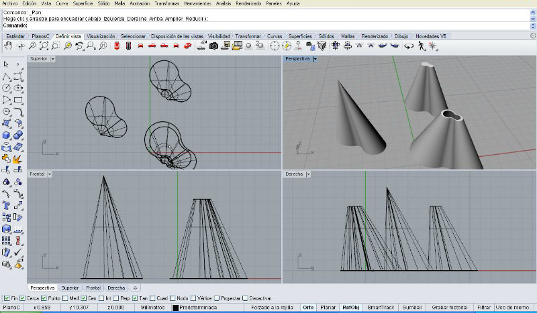Click the black Predeterminada layer color swatch
The image size is (537, 313).
[176, 308]
